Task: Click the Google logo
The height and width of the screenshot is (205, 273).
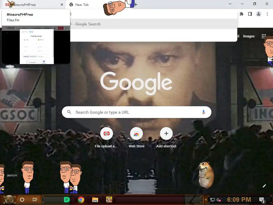Action: coord(136,83)
